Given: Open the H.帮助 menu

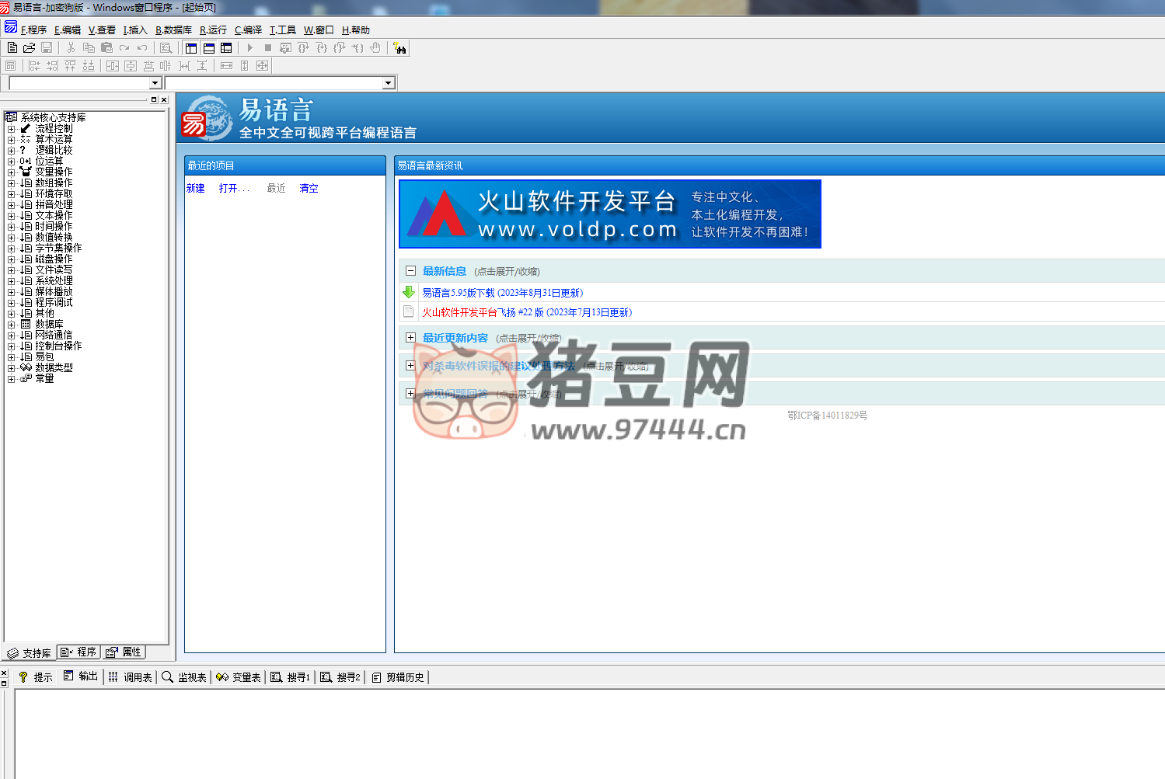Looking at the screenshot, I should point(356,30).
